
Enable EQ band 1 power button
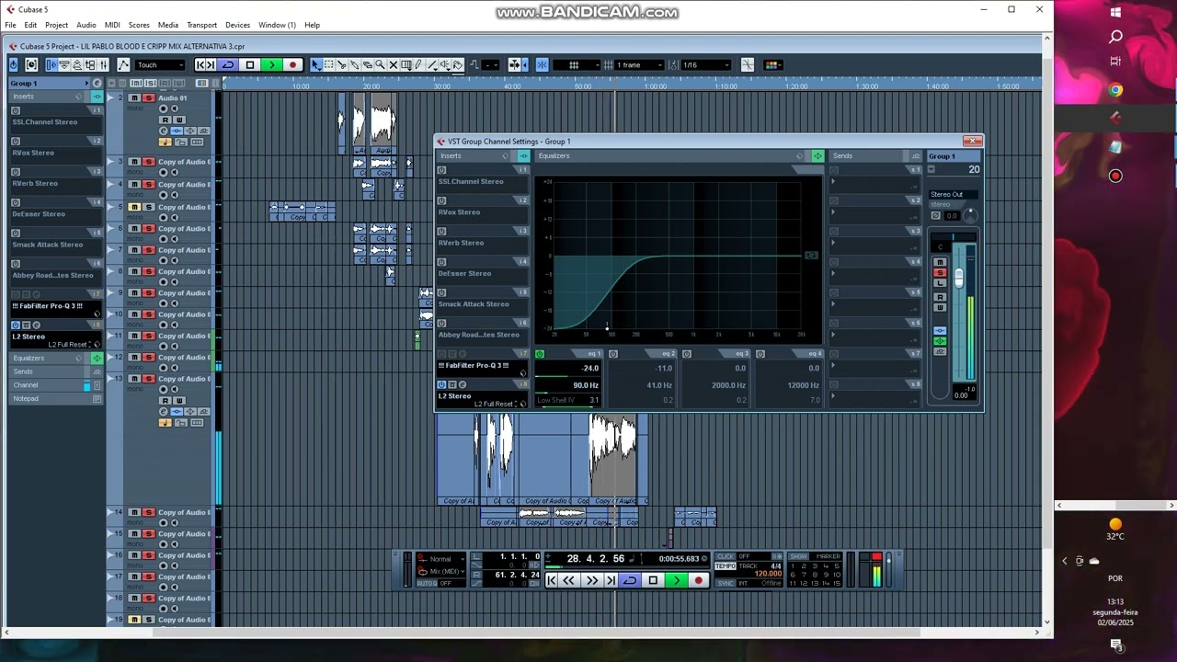click(539, 354)
